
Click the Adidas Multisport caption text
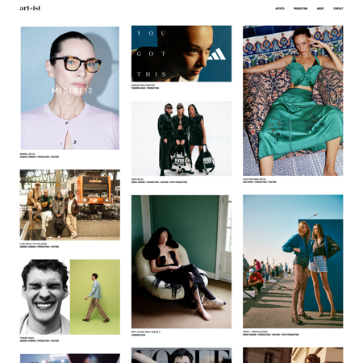pos(143,86)
